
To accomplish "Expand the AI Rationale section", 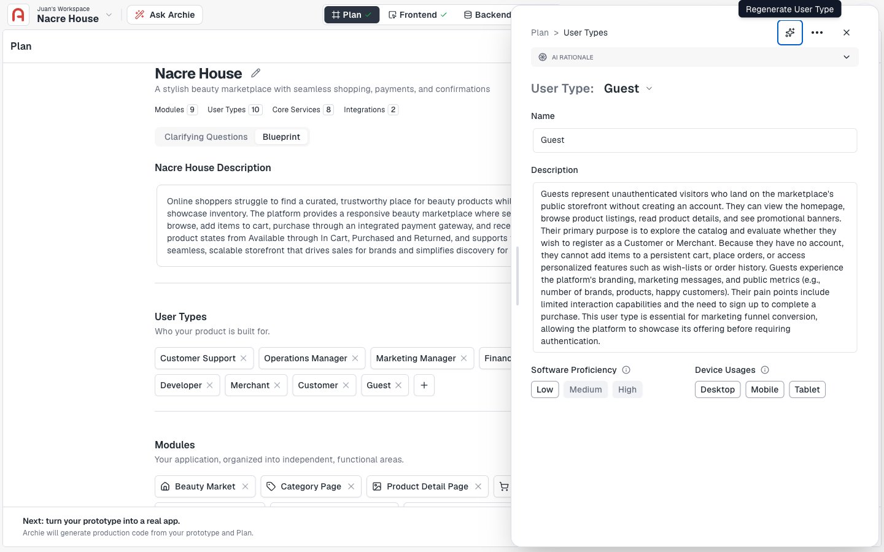I will click(x=695, y=57).
